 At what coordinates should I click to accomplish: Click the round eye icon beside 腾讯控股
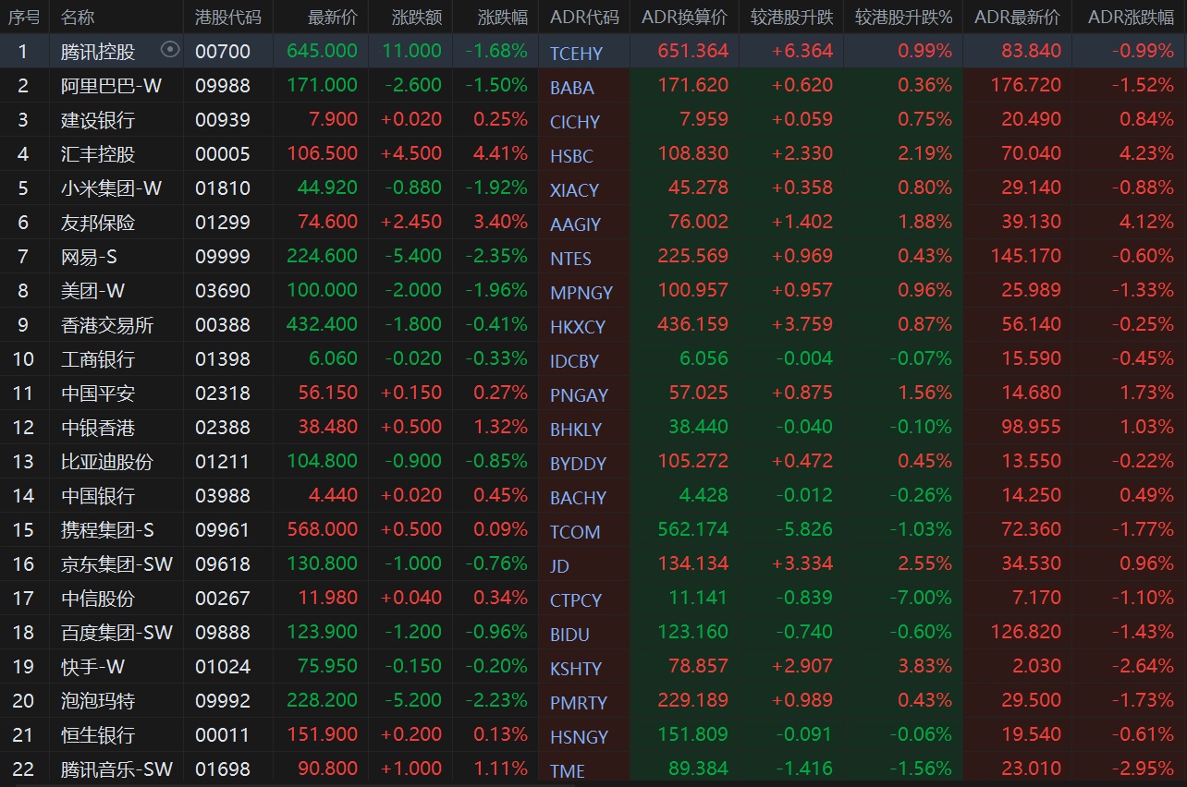170,50
